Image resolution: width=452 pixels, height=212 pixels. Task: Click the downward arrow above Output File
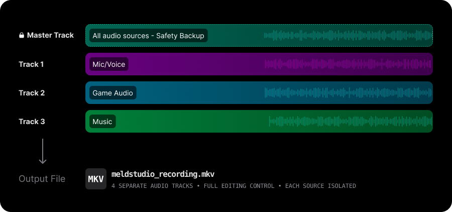point(43,151)
